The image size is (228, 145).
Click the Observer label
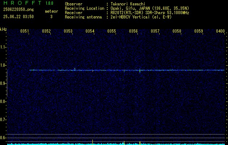click(x=74, y=4)
